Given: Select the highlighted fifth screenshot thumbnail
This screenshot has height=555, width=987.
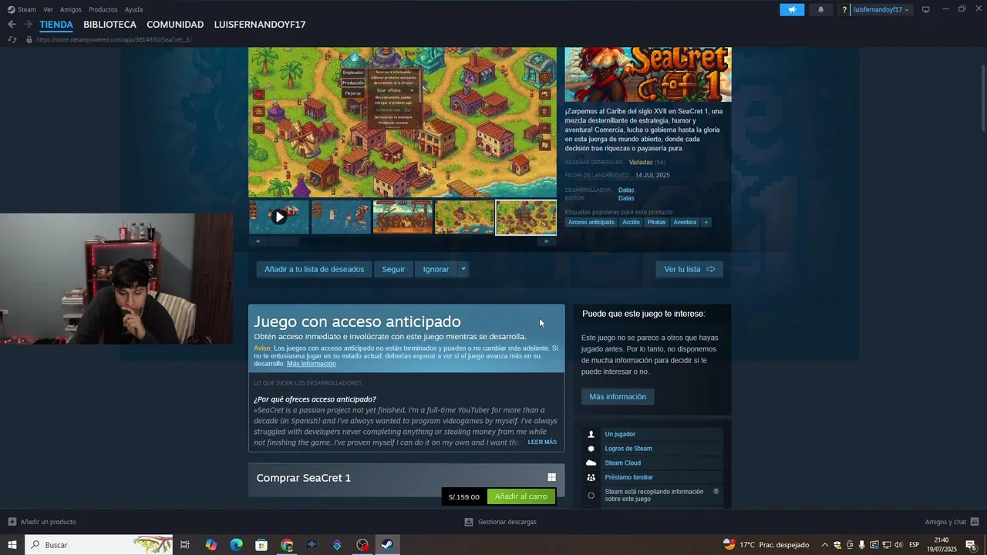Looking at the screenshot, I should click(x=526, y=217).
